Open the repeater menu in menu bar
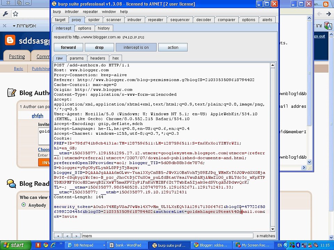This screenshot has width=334, height=250. click(90, 12)
